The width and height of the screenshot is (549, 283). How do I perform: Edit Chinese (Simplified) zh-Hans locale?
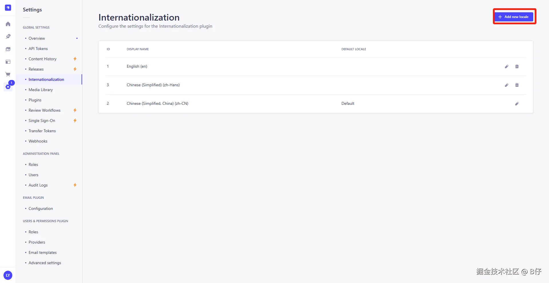point(506,85)
